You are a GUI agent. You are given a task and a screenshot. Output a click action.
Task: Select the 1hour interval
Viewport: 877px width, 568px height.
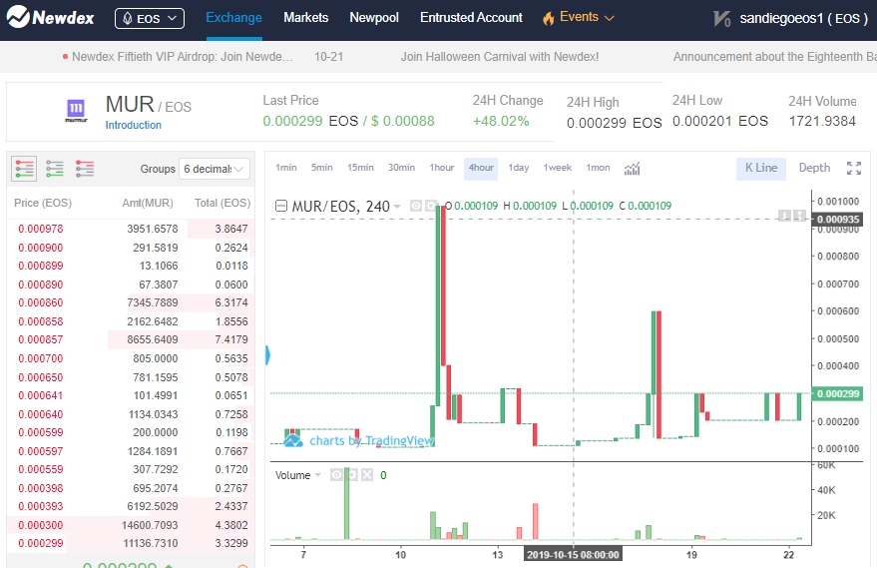pyautogui.click(x=442, y=168)
